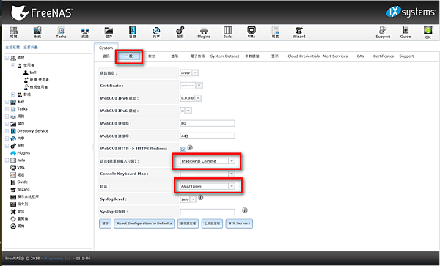The image size is (440, 266).
Task: Click Reset Configuration to Defaults button
Action: click(144, 223)
